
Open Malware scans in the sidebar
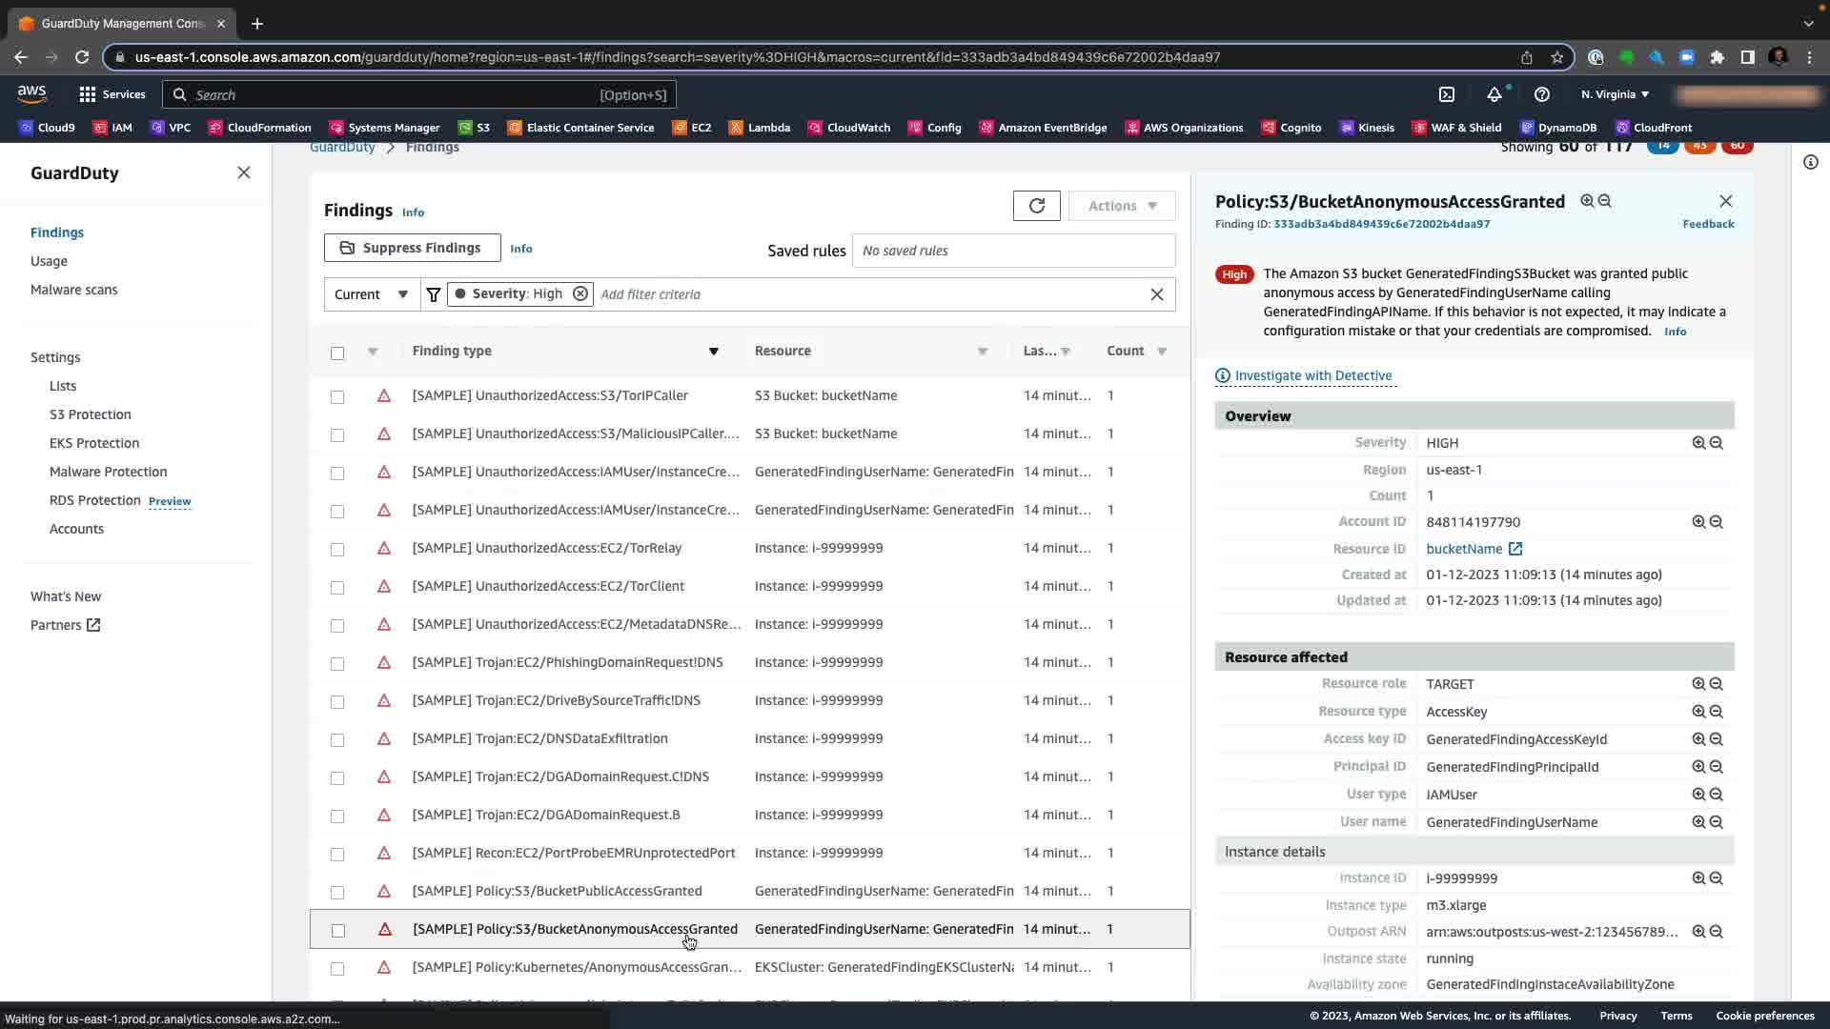click(73, 290)
